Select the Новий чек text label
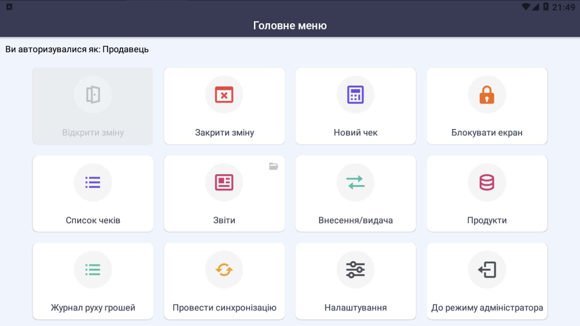The image size is (580, 326). (x=355, y=133)
